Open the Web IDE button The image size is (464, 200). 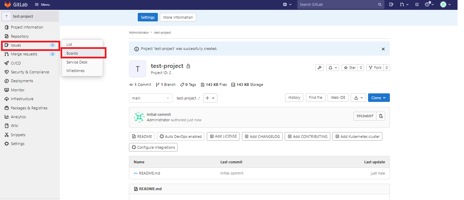pyautogui.click(x=338, y=97)
